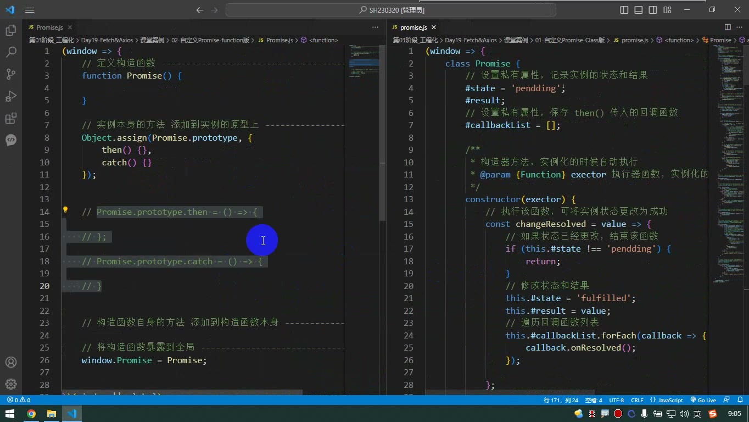This screenshot has height=422, width=749.
Task: Open the errors and warnings status item
Action: tap(18, 400)
